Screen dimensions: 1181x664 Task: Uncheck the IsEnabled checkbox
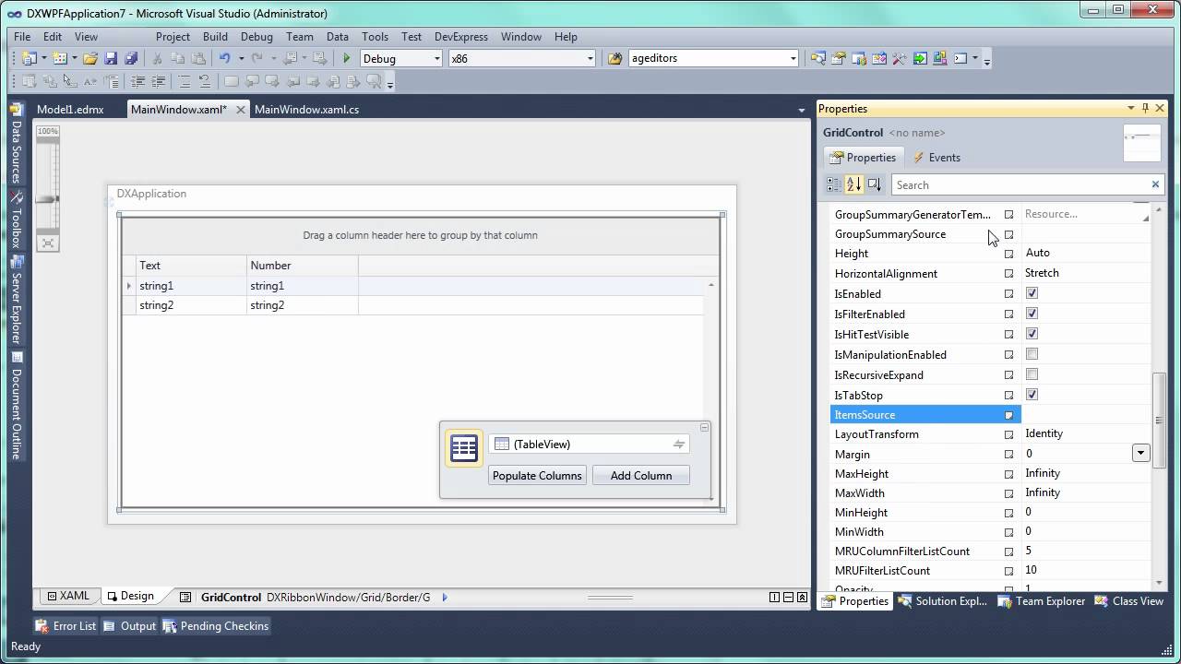pyautogui.click(x=1032, y=293)
